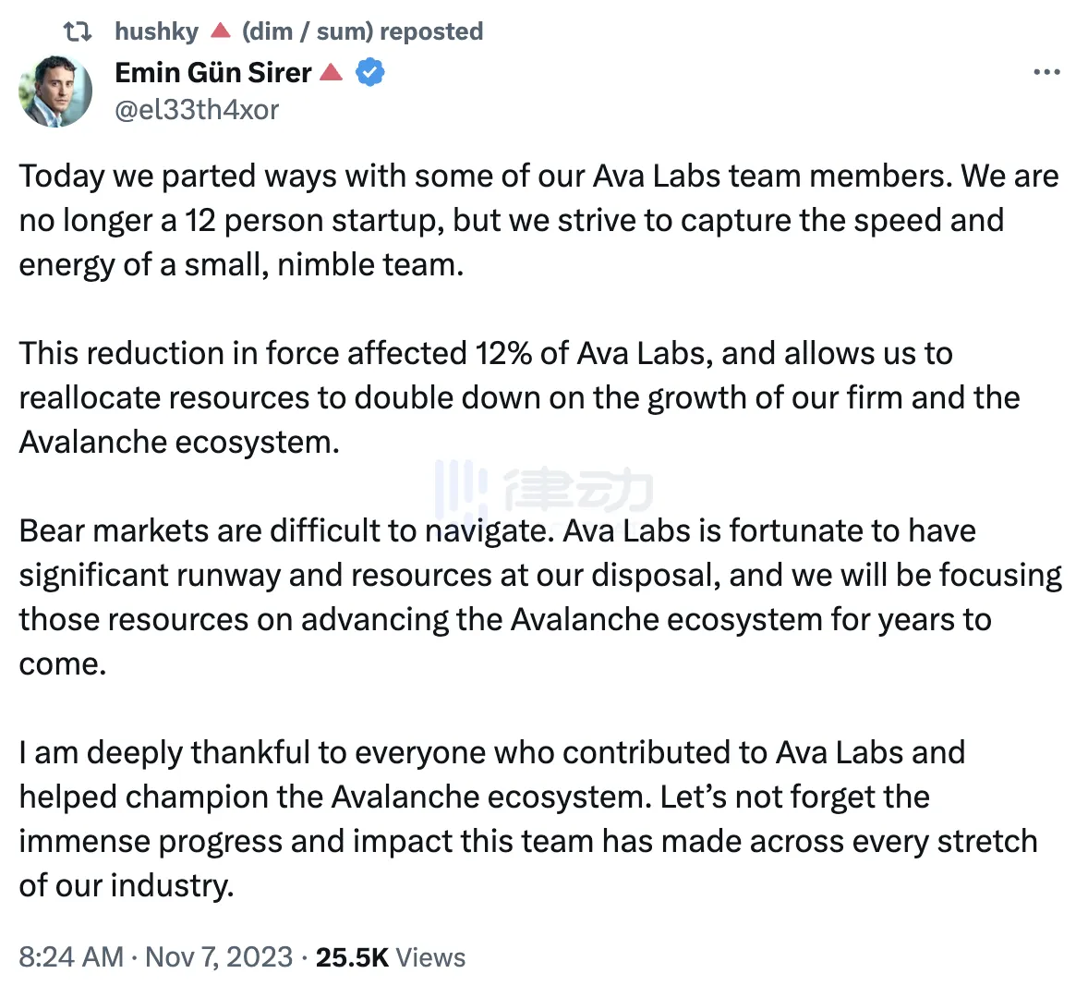This screenshot has height=998, width=1088.
Task: Click the striped bars watermark logo
Action: click(461, 488)
